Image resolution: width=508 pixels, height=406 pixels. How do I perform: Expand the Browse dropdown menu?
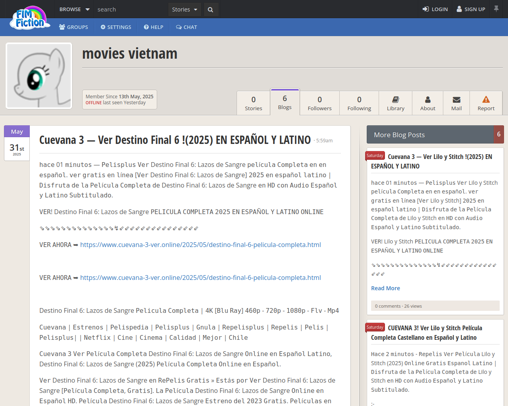point(74,9)
